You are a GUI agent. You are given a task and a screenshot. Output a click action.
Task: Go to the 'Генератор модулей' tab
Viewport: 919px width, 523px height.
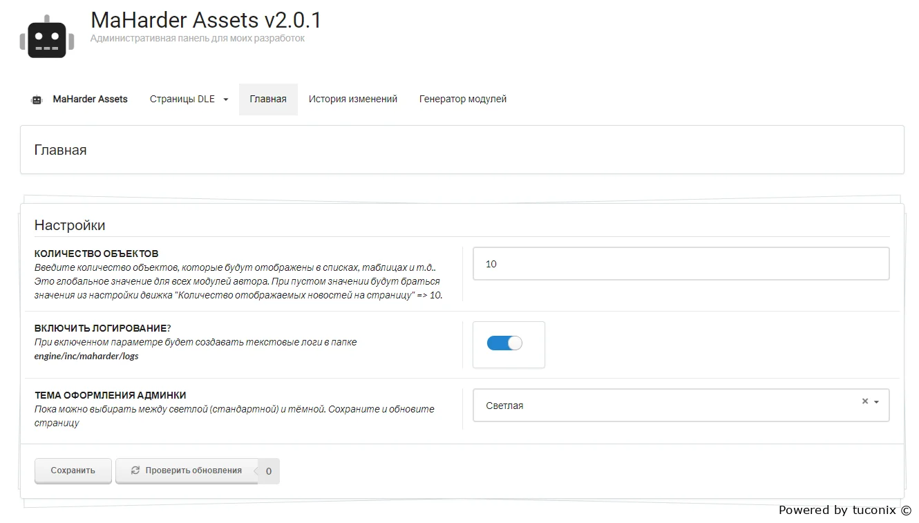[462, 99]
